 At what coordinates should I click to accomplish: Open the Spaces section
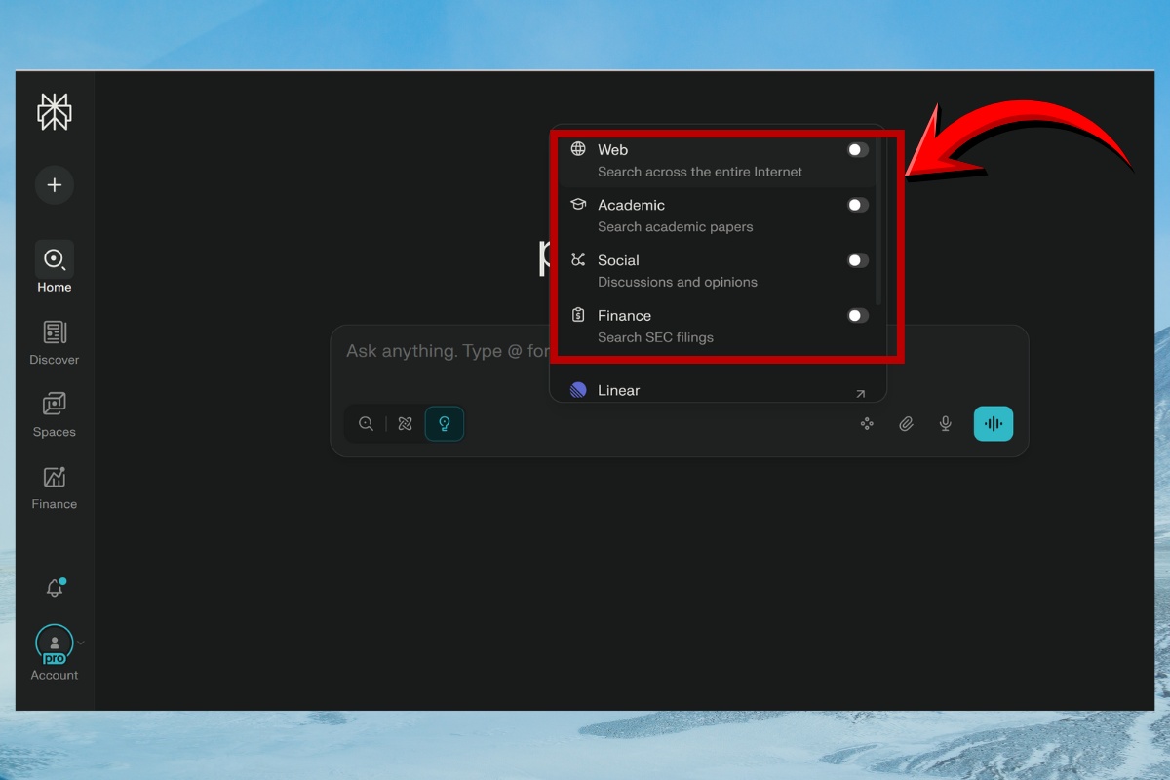55,414
